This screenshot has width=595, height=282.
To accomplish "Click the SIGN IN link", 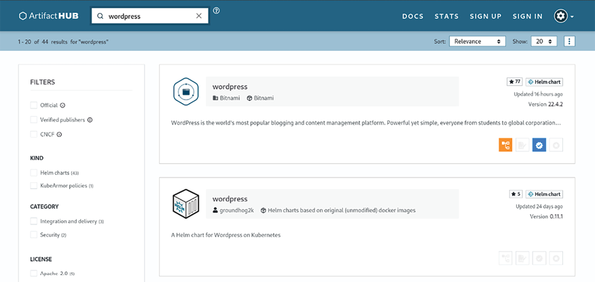I will pos(527,16).
